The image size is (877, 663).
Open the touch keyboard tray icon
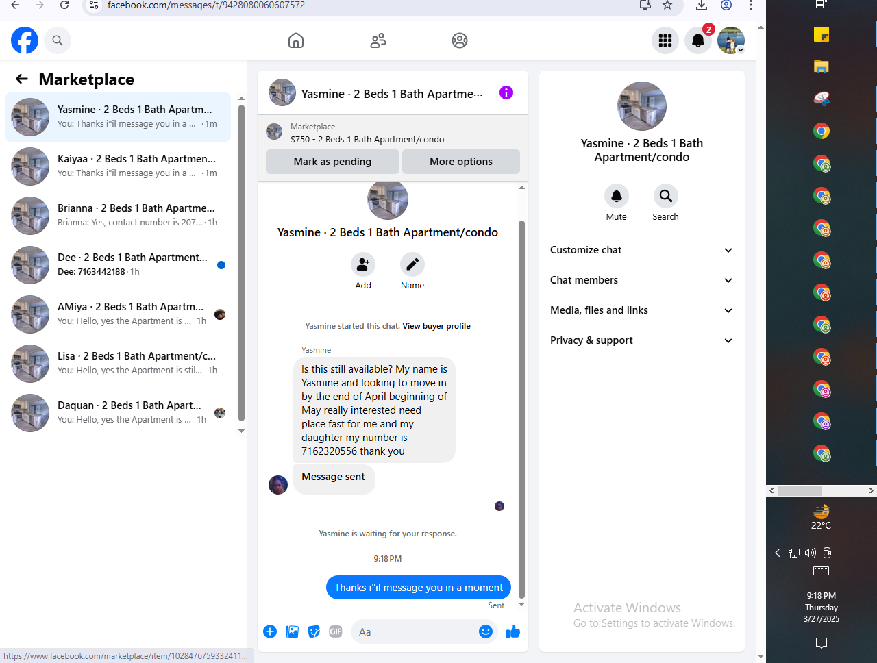821,571
